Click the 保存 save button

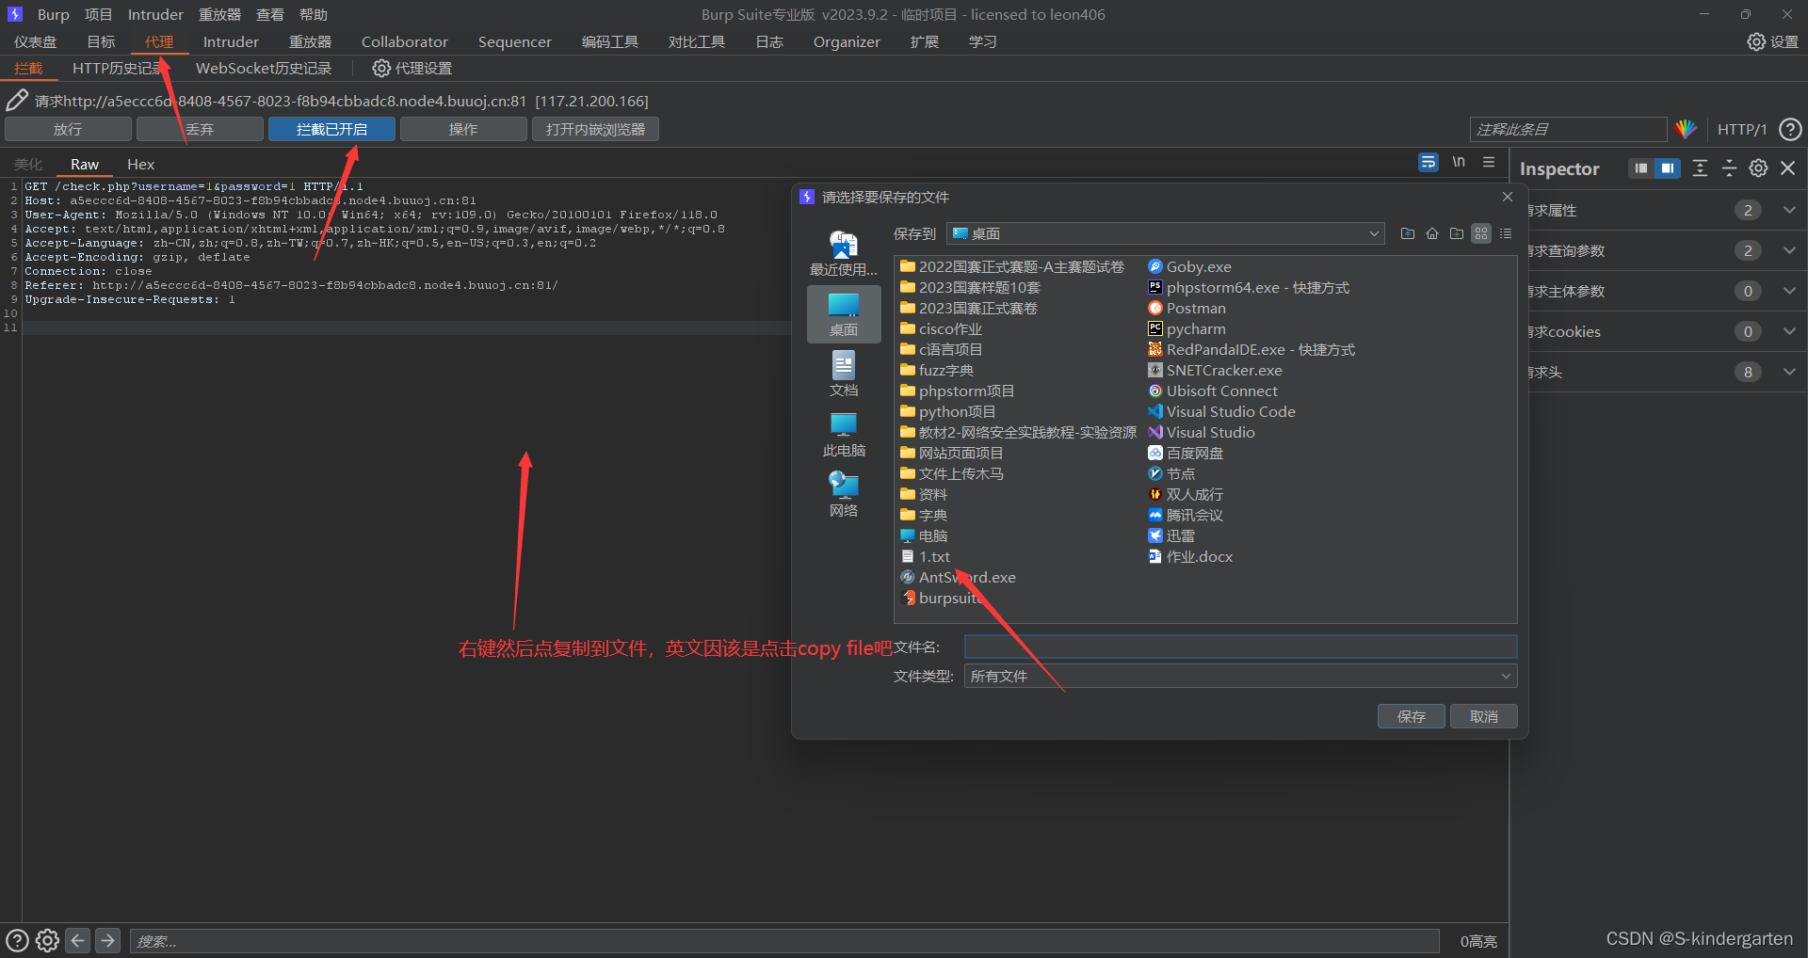click(1412, 716)
